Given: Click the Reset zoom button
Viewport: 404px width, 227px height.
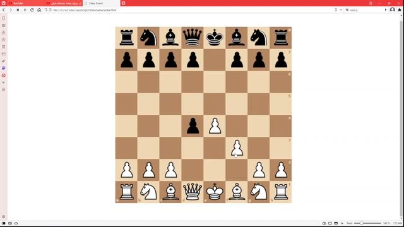Looking at the screenshot, I should [349, 223].
